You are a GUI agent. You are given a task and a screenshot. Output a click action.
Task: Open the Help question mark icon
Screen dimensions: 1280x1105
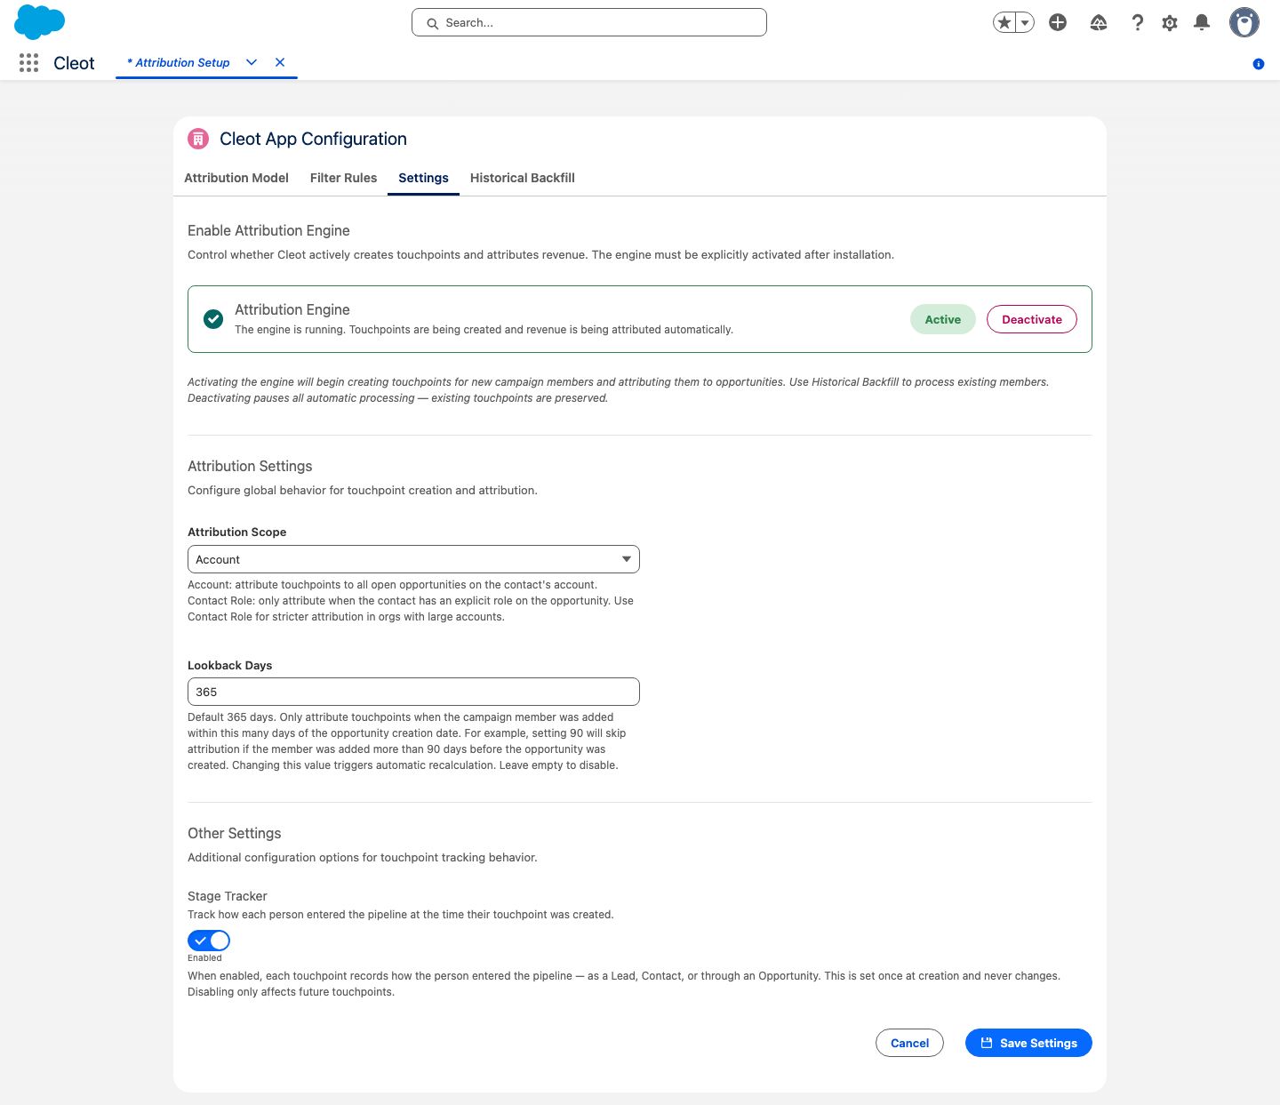pos(1137,22)
